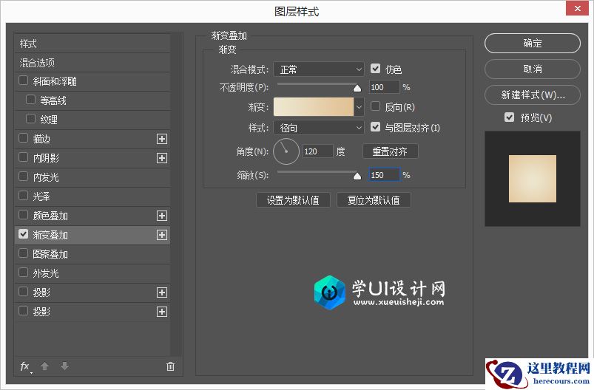Select 样式 in the left list
The image size is (594, 390).
92,44
